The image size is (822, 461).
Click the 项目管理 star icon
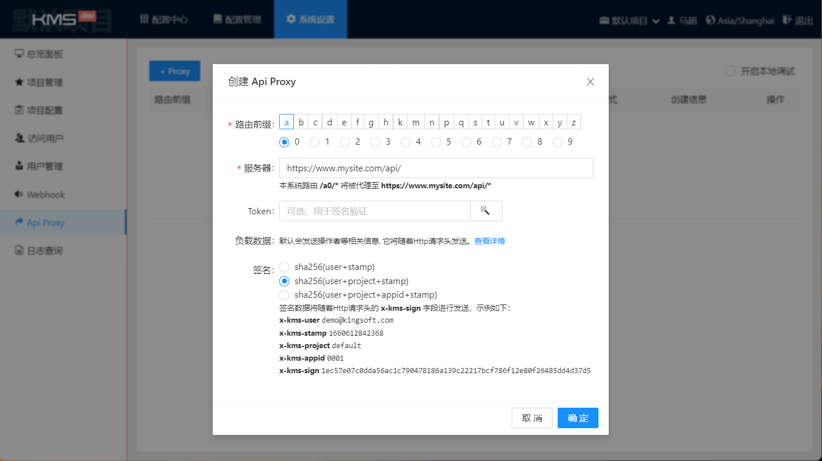point(19,82)
